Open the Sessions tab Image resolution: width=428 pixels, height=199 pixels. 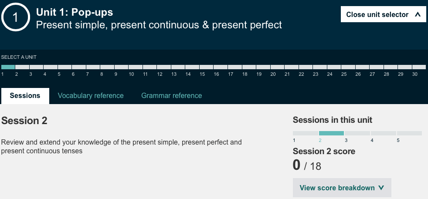[x=25, y=95]
